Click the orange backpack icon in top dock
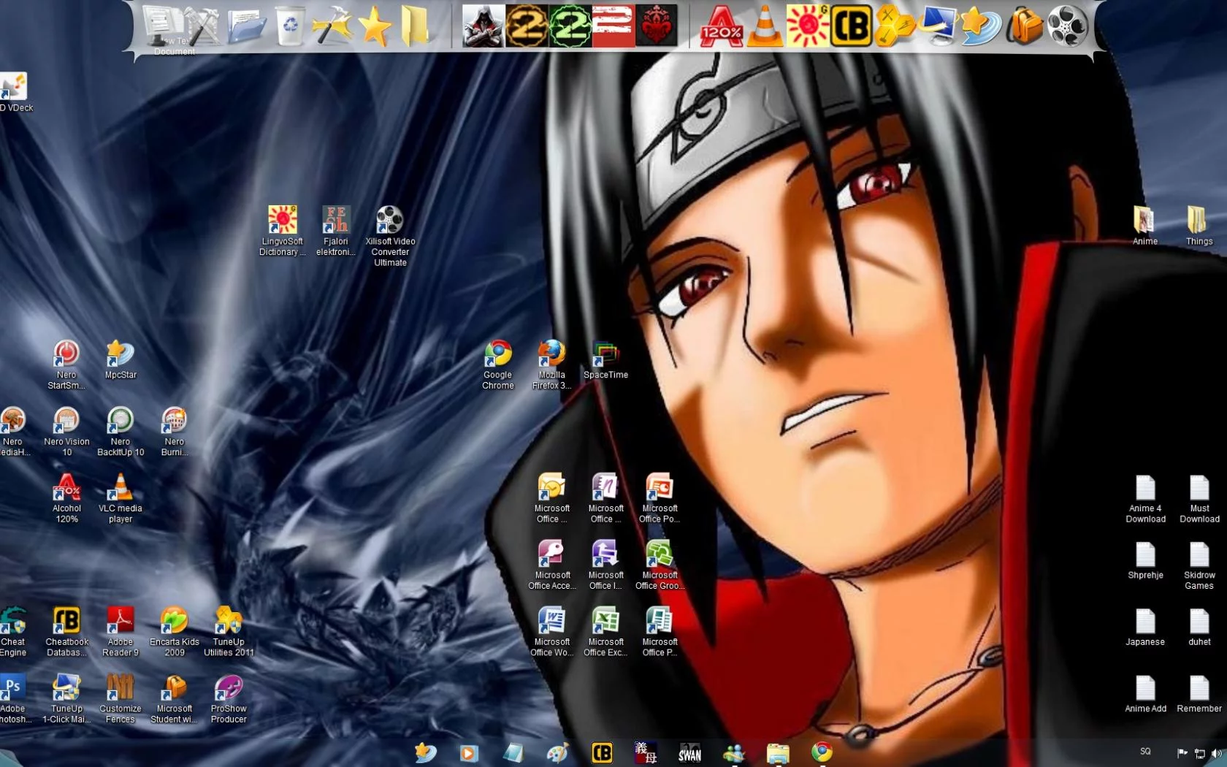This screenshot has width=1227, height=767. (x=1025, y=26)
